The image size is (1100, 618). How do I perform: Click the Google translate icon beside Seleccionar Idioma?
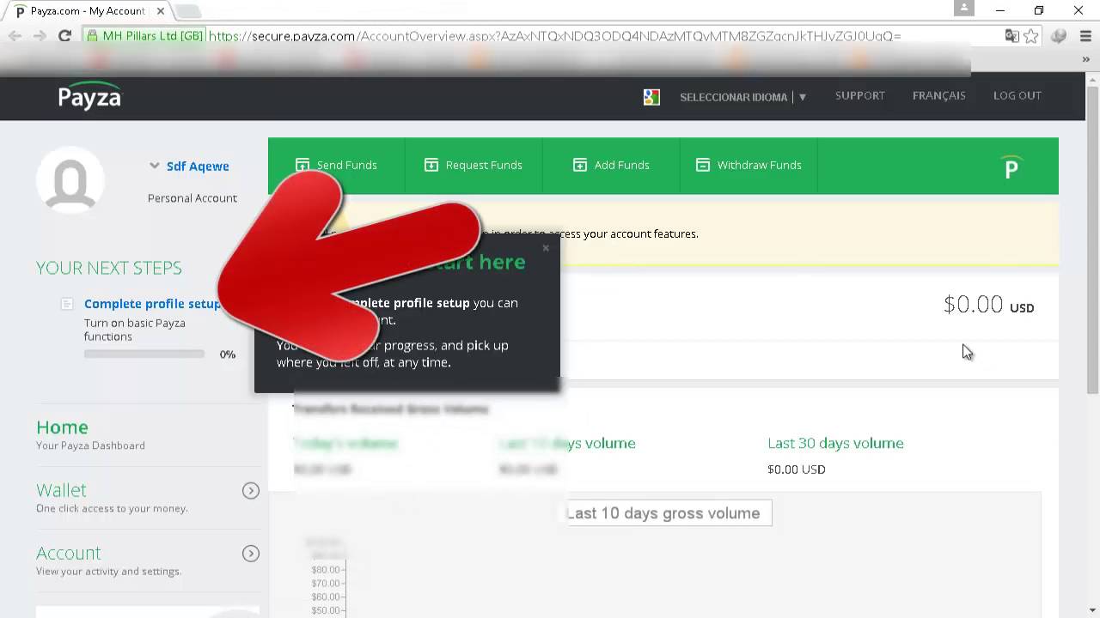[651, 97]
